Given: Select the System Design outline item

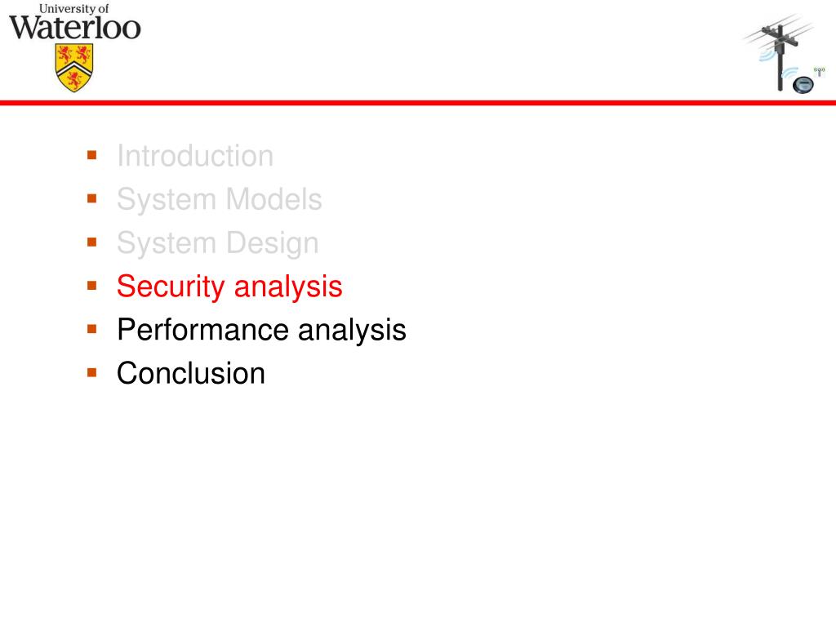Looking at the screenshot, I should pyautogui.click(x=217, y=243).
